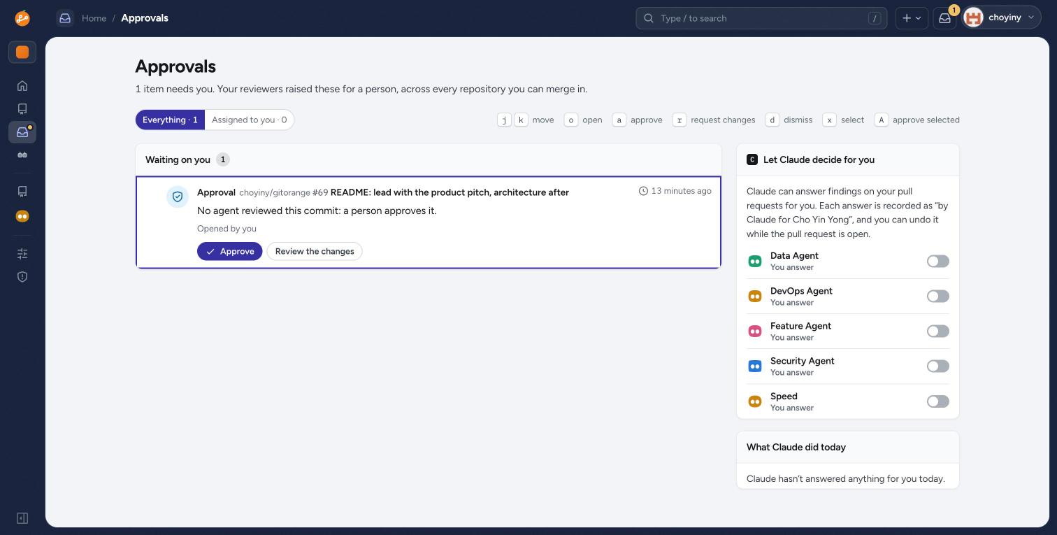The width and height of the screenshot is (1057, 535).
Task: Go to Home breadcrumb link
Action: 94,18
